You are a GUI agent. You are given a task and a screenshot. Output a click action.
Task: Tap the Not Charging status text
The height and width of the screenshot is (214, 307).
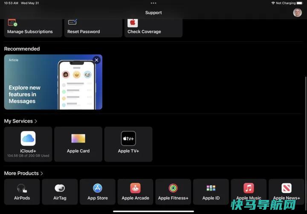286,3
